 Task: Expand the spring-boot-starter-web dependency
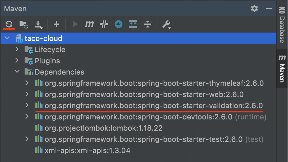pos(27,94)
